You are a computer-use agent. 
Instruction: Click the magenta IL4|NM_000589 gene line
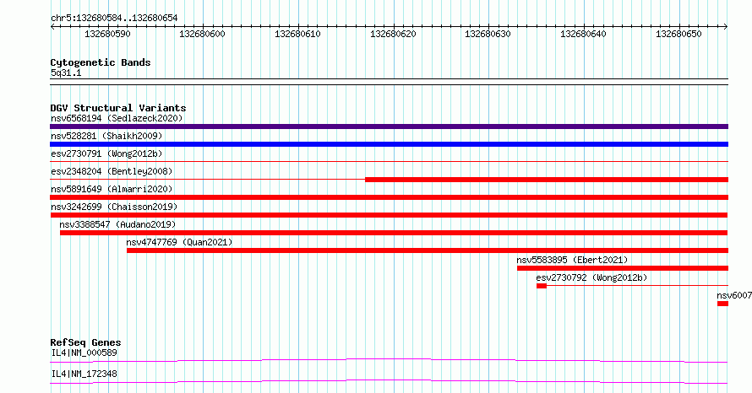coord(389,360)
